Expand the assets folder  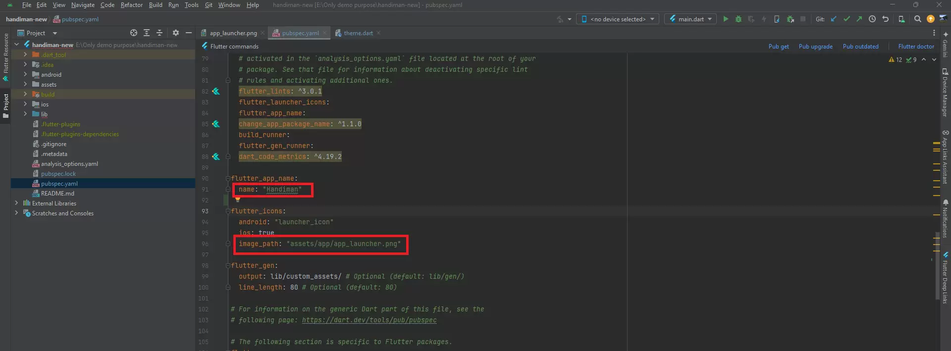(x=25, y=84)
